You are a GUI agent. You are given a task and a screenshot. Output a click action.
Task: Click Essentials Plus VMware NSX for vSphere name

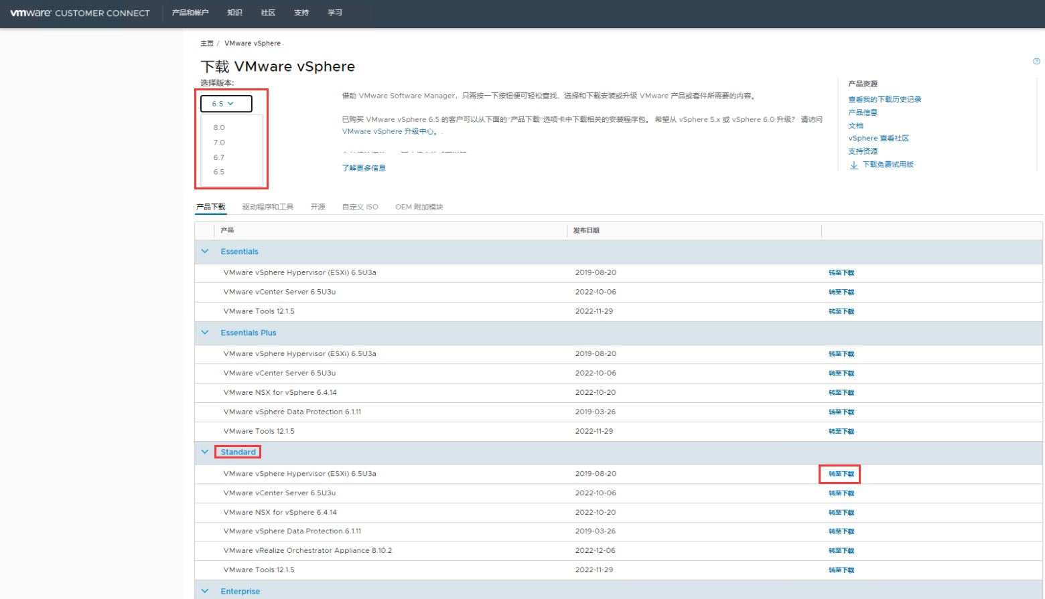pyautogui.click(x=280, y=393)
